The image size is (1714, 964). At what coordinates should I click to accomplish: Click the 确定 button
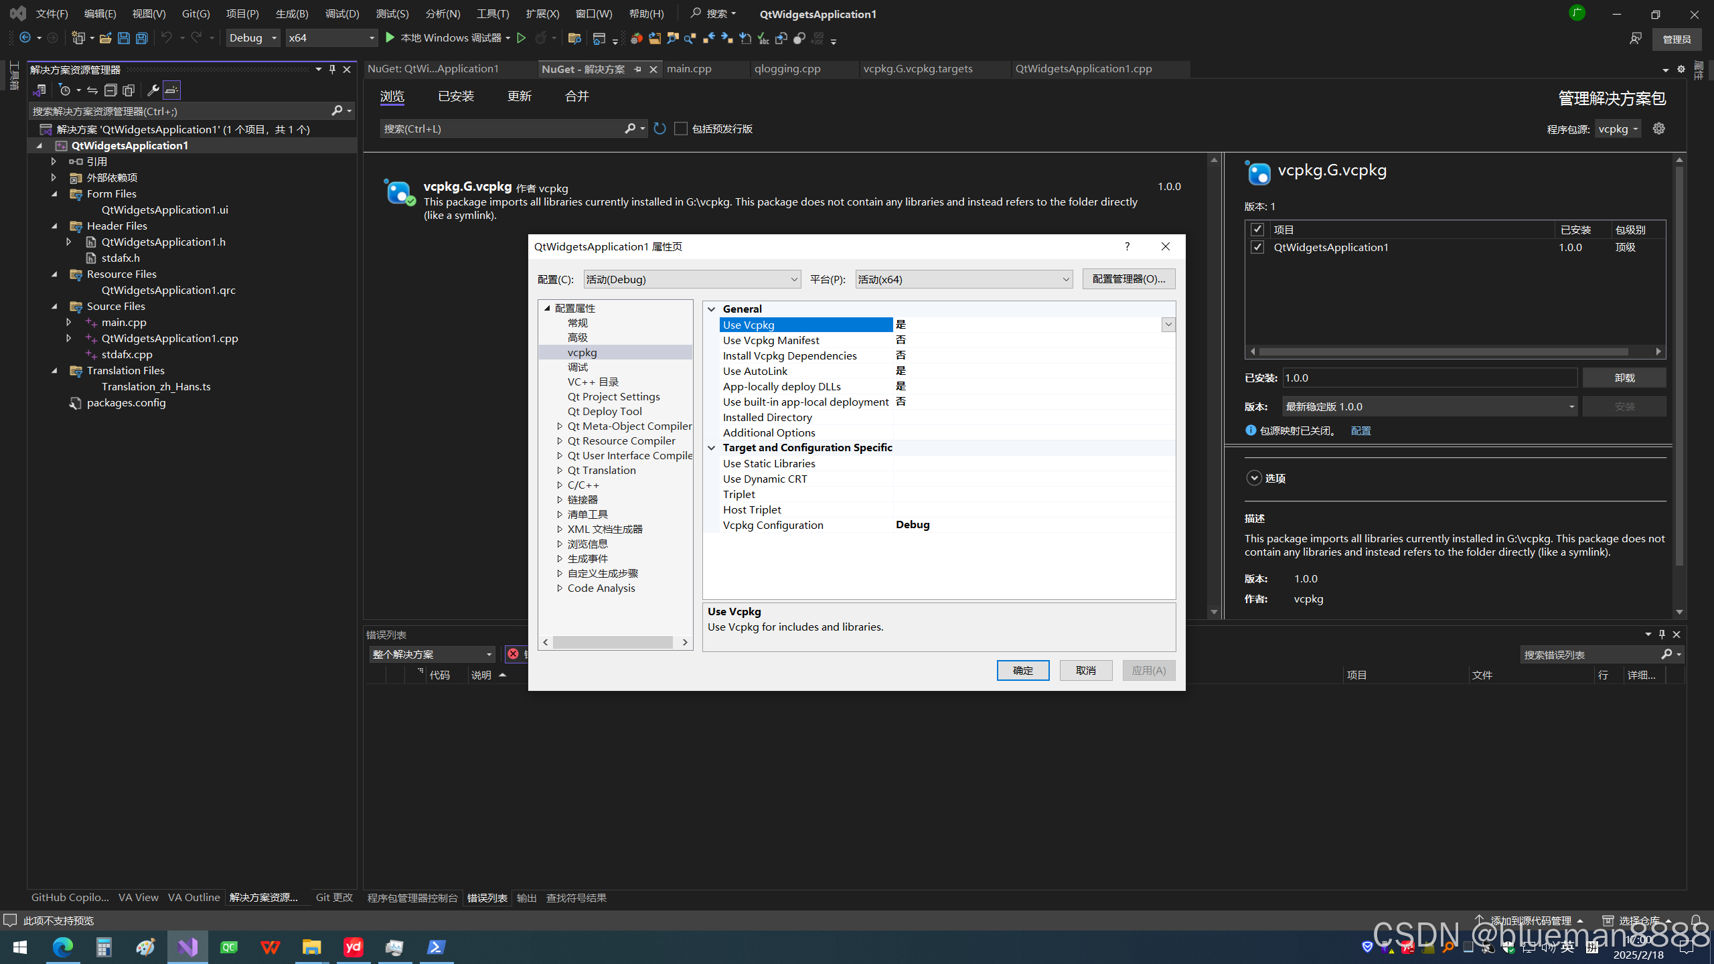tap(1023, 670)
